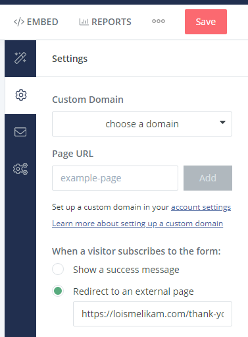
Task: Expand the 'choose a domain' dropdown
Action: click(142, 124)
